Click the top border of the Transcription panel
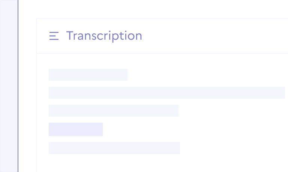 tap(161, 18)
